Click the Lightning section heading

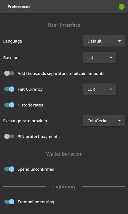point(64,186)
